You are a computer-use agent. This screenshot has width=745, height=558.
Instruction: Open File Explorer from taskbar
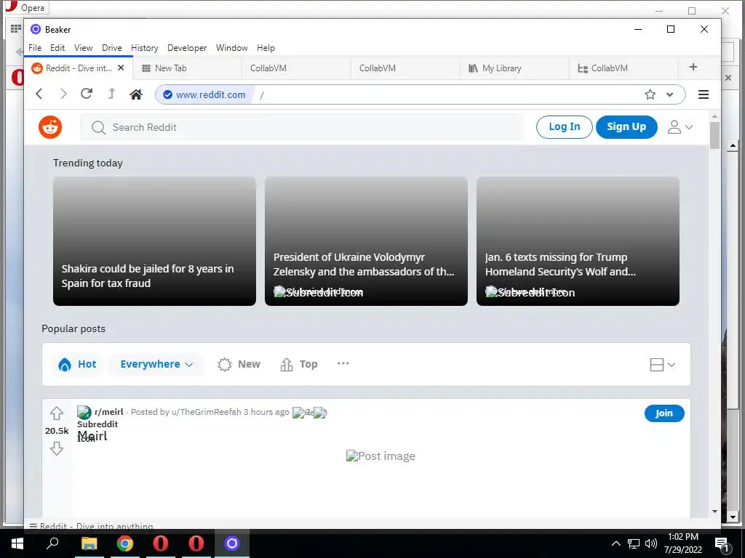coord(89,543)
